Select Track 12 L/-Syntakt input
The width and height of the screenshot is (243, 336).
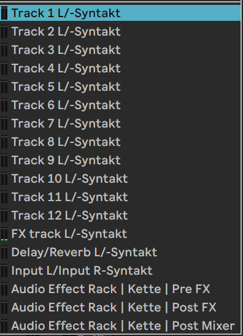point(120,216)
